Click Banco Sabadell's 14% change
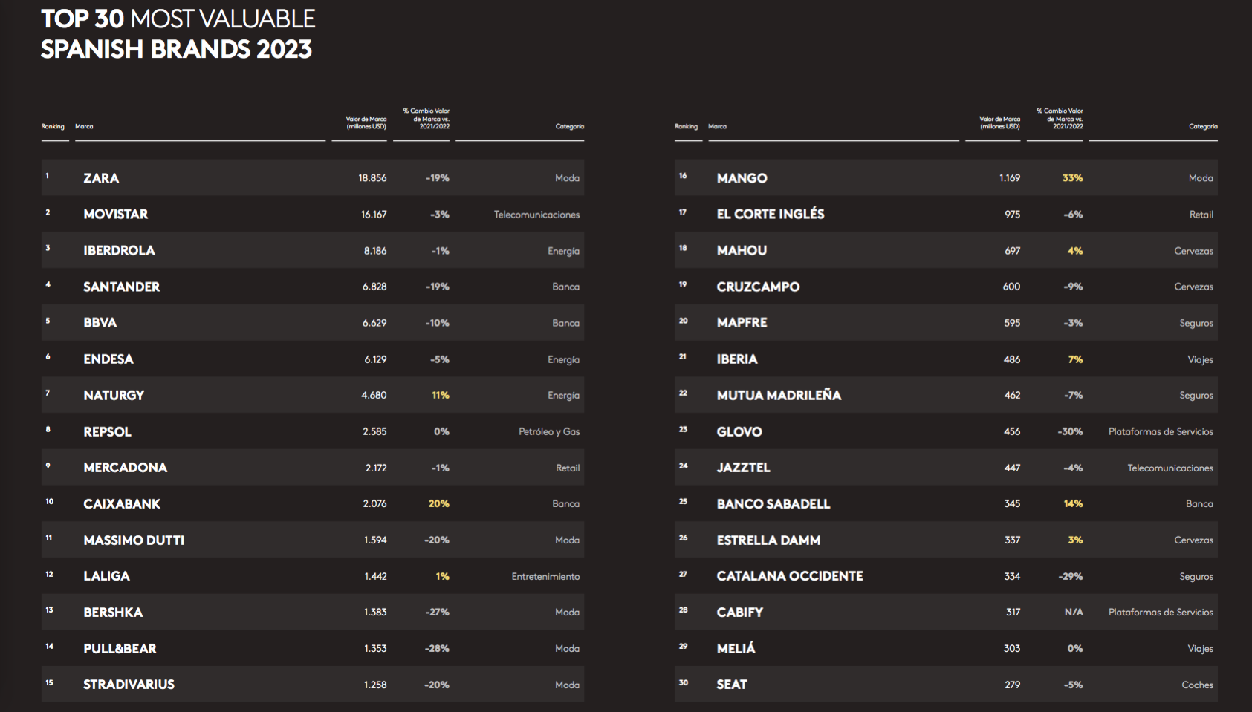The width and height of the screenshot is (1252, 712). click(x=1074, y=503)
